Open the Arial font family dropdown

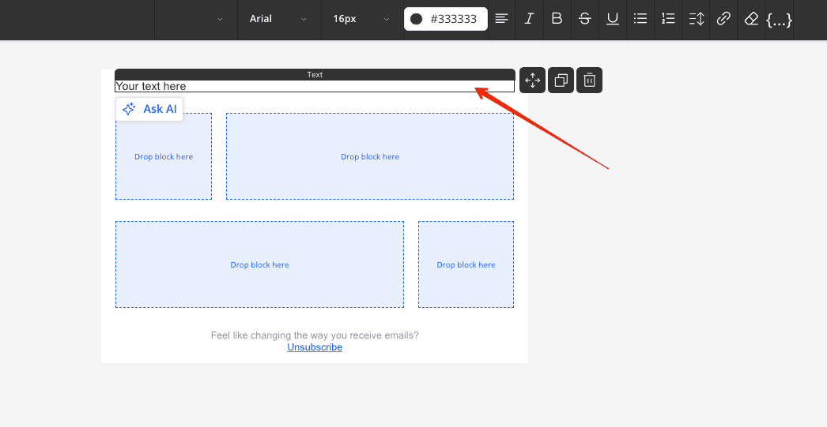click(x=279, y=19)
